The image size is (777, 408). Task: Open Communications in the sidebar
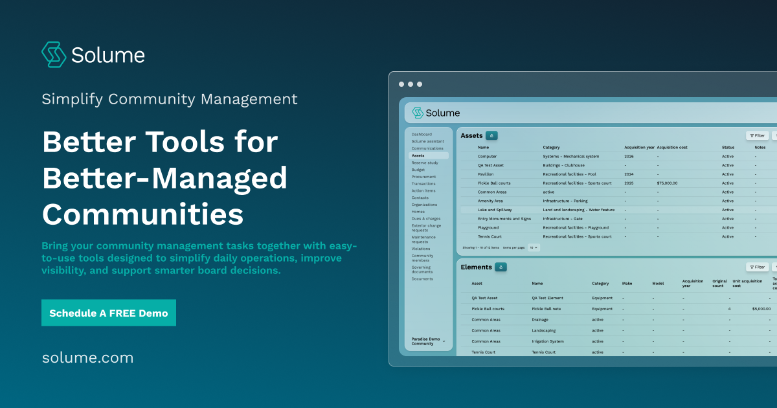427,148
